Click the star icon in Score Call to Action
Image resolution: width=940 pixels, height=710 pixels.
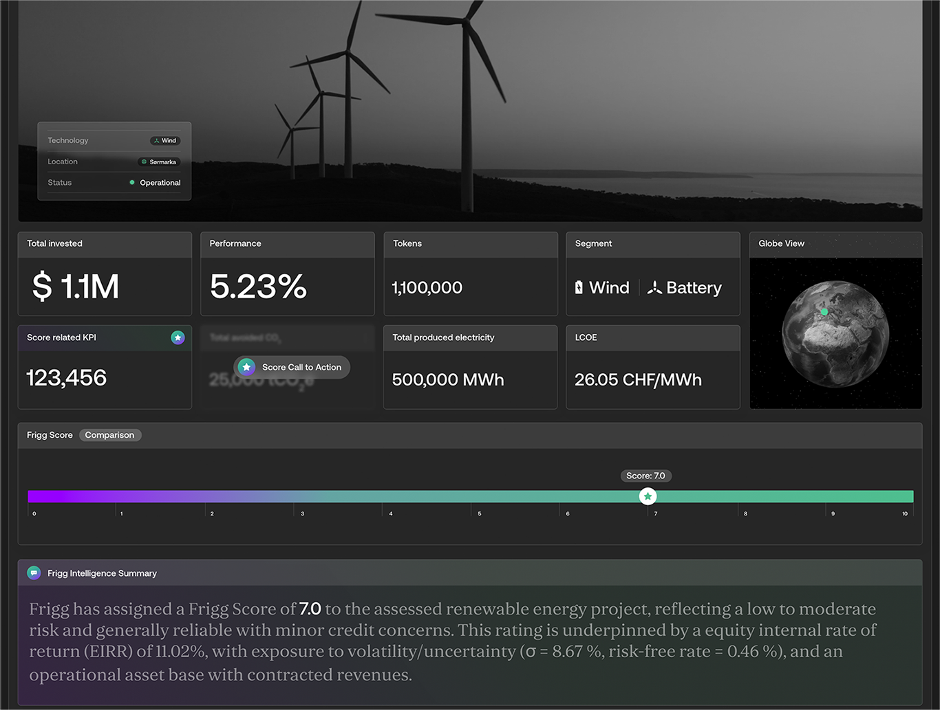pyautogui.click(x=246, y=367)
